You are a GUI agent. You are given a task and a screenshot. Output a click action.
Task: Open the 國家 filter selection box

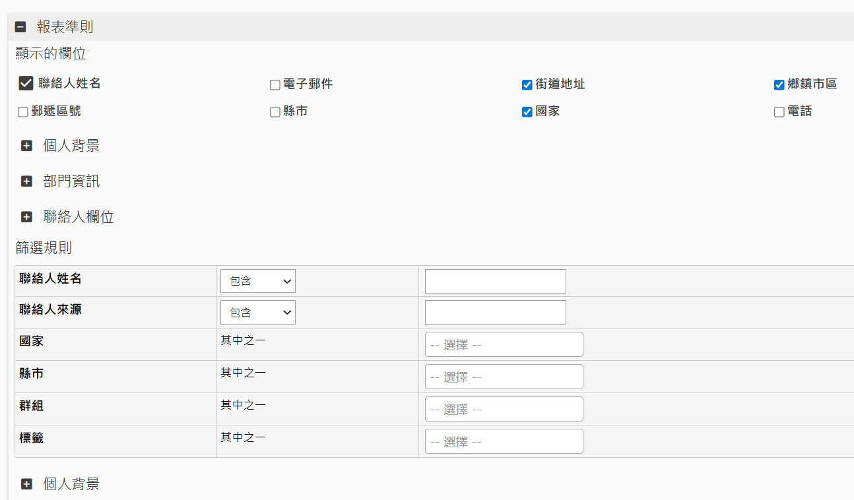504,344
